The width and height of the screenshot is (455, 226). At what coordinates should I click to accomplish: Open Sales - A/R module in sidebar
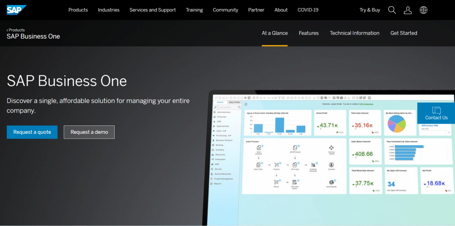point(222,131)
